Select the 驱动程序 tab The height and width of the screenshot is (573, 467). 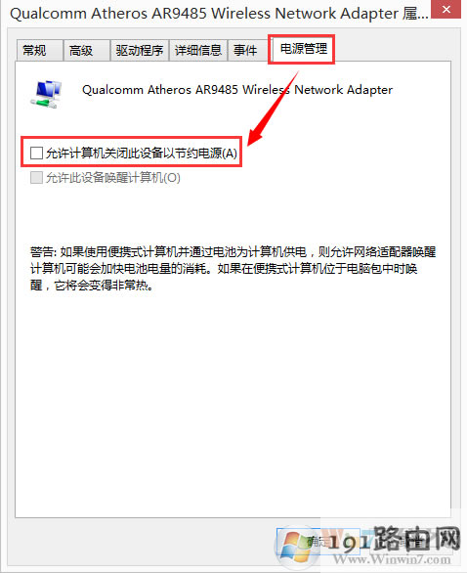coord(139,50)
